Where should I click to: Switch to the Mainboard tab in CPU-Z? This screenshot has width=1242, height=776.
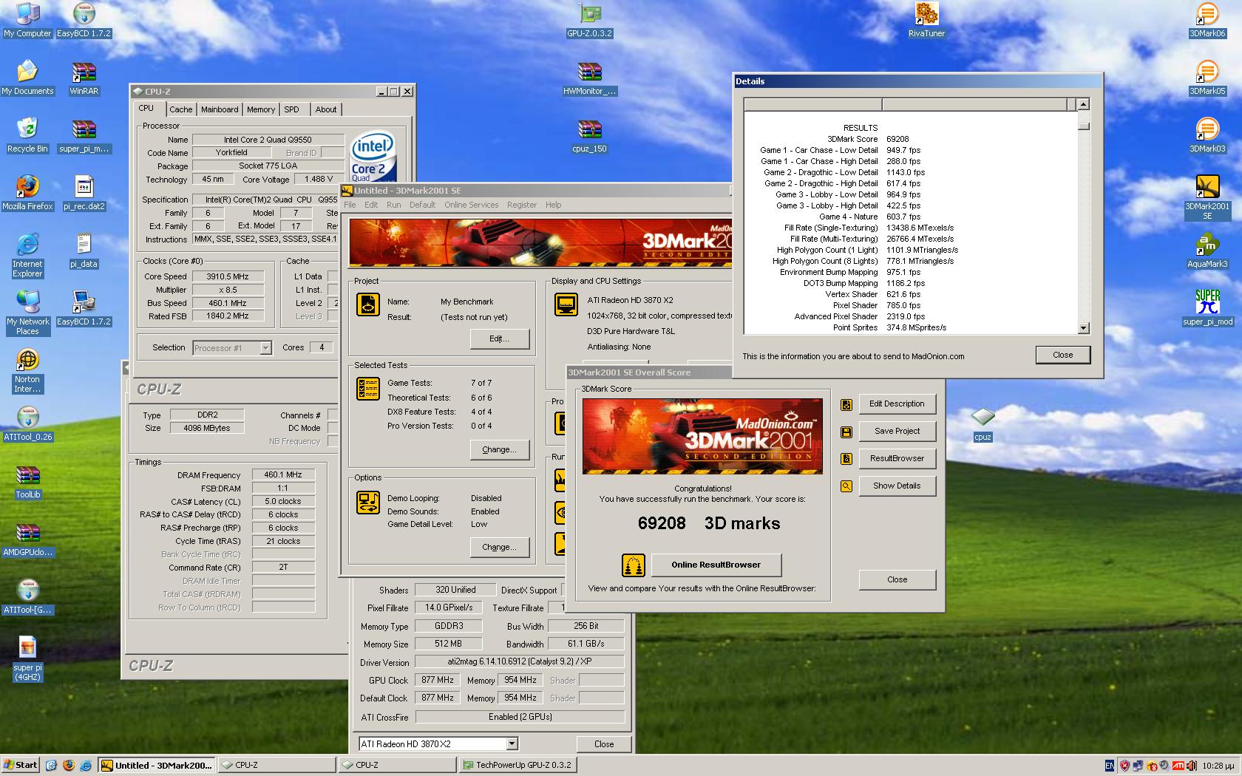click(x=220, y=109)
